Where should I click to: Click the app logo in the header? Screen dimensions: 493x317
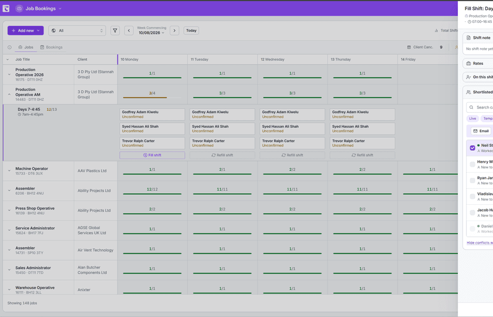point(6,8)
